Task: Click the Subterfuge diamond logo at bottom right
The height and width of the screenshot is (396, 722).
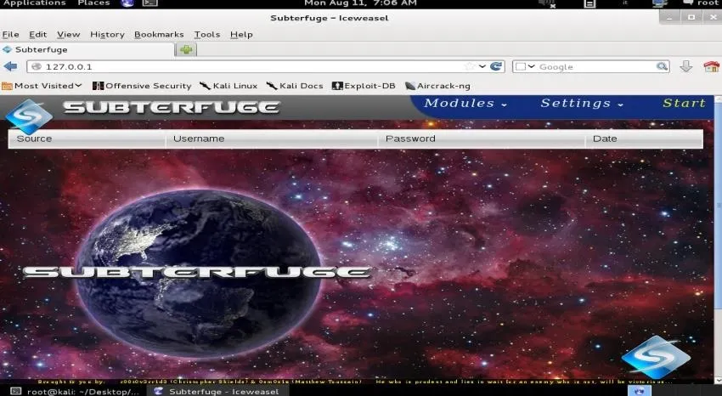Action: (656, 357)
